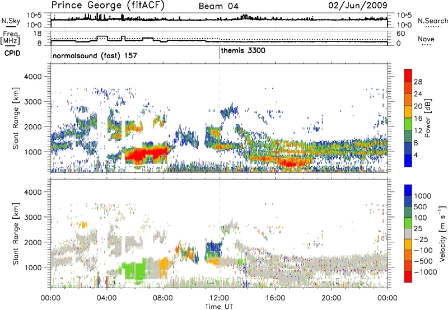
Task: Click the '20:00' time axis label
Action: point(332,298)
